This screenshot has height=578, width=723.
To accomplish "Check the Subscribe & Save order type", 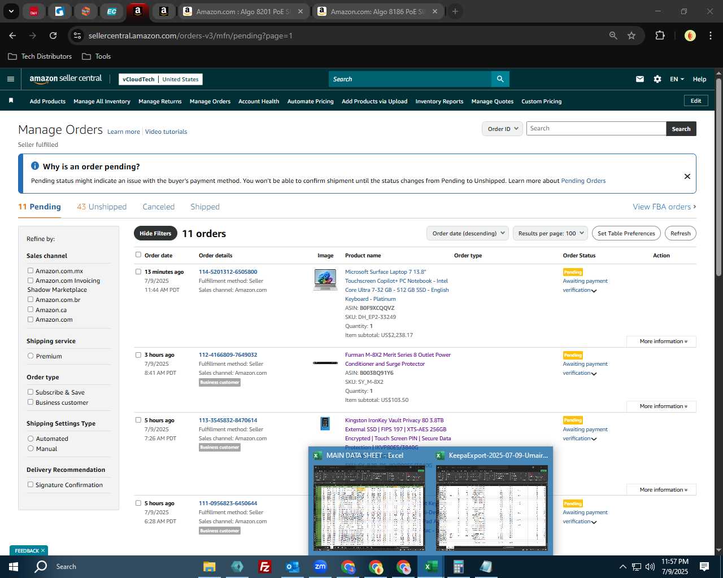I will (31, 392).
